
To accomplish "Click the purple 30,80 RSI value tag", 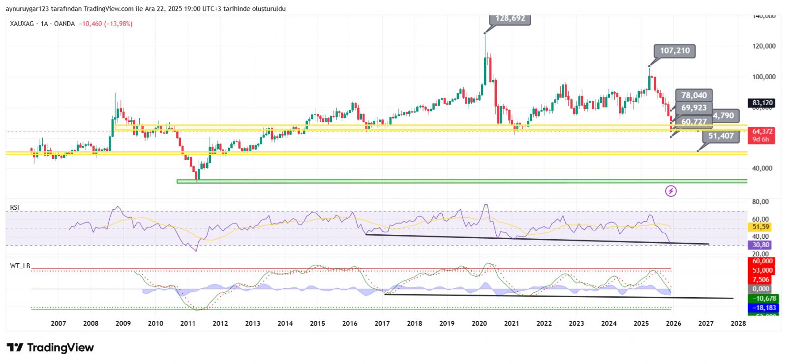I will [x=760, y=245].
